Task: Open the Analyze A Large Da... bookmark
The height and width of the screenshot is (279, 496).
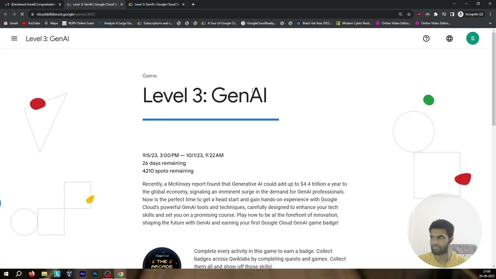Action: click(115, 23)
